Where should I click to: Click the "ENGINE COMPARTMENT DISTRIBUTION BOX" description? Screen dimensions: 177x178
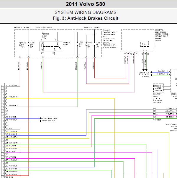coord(110,39)
